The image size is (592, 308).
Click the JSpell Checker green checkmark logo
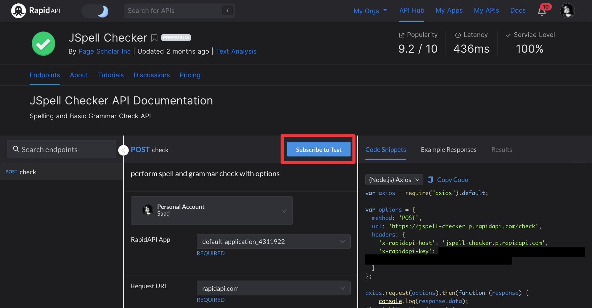coord(43,44)
